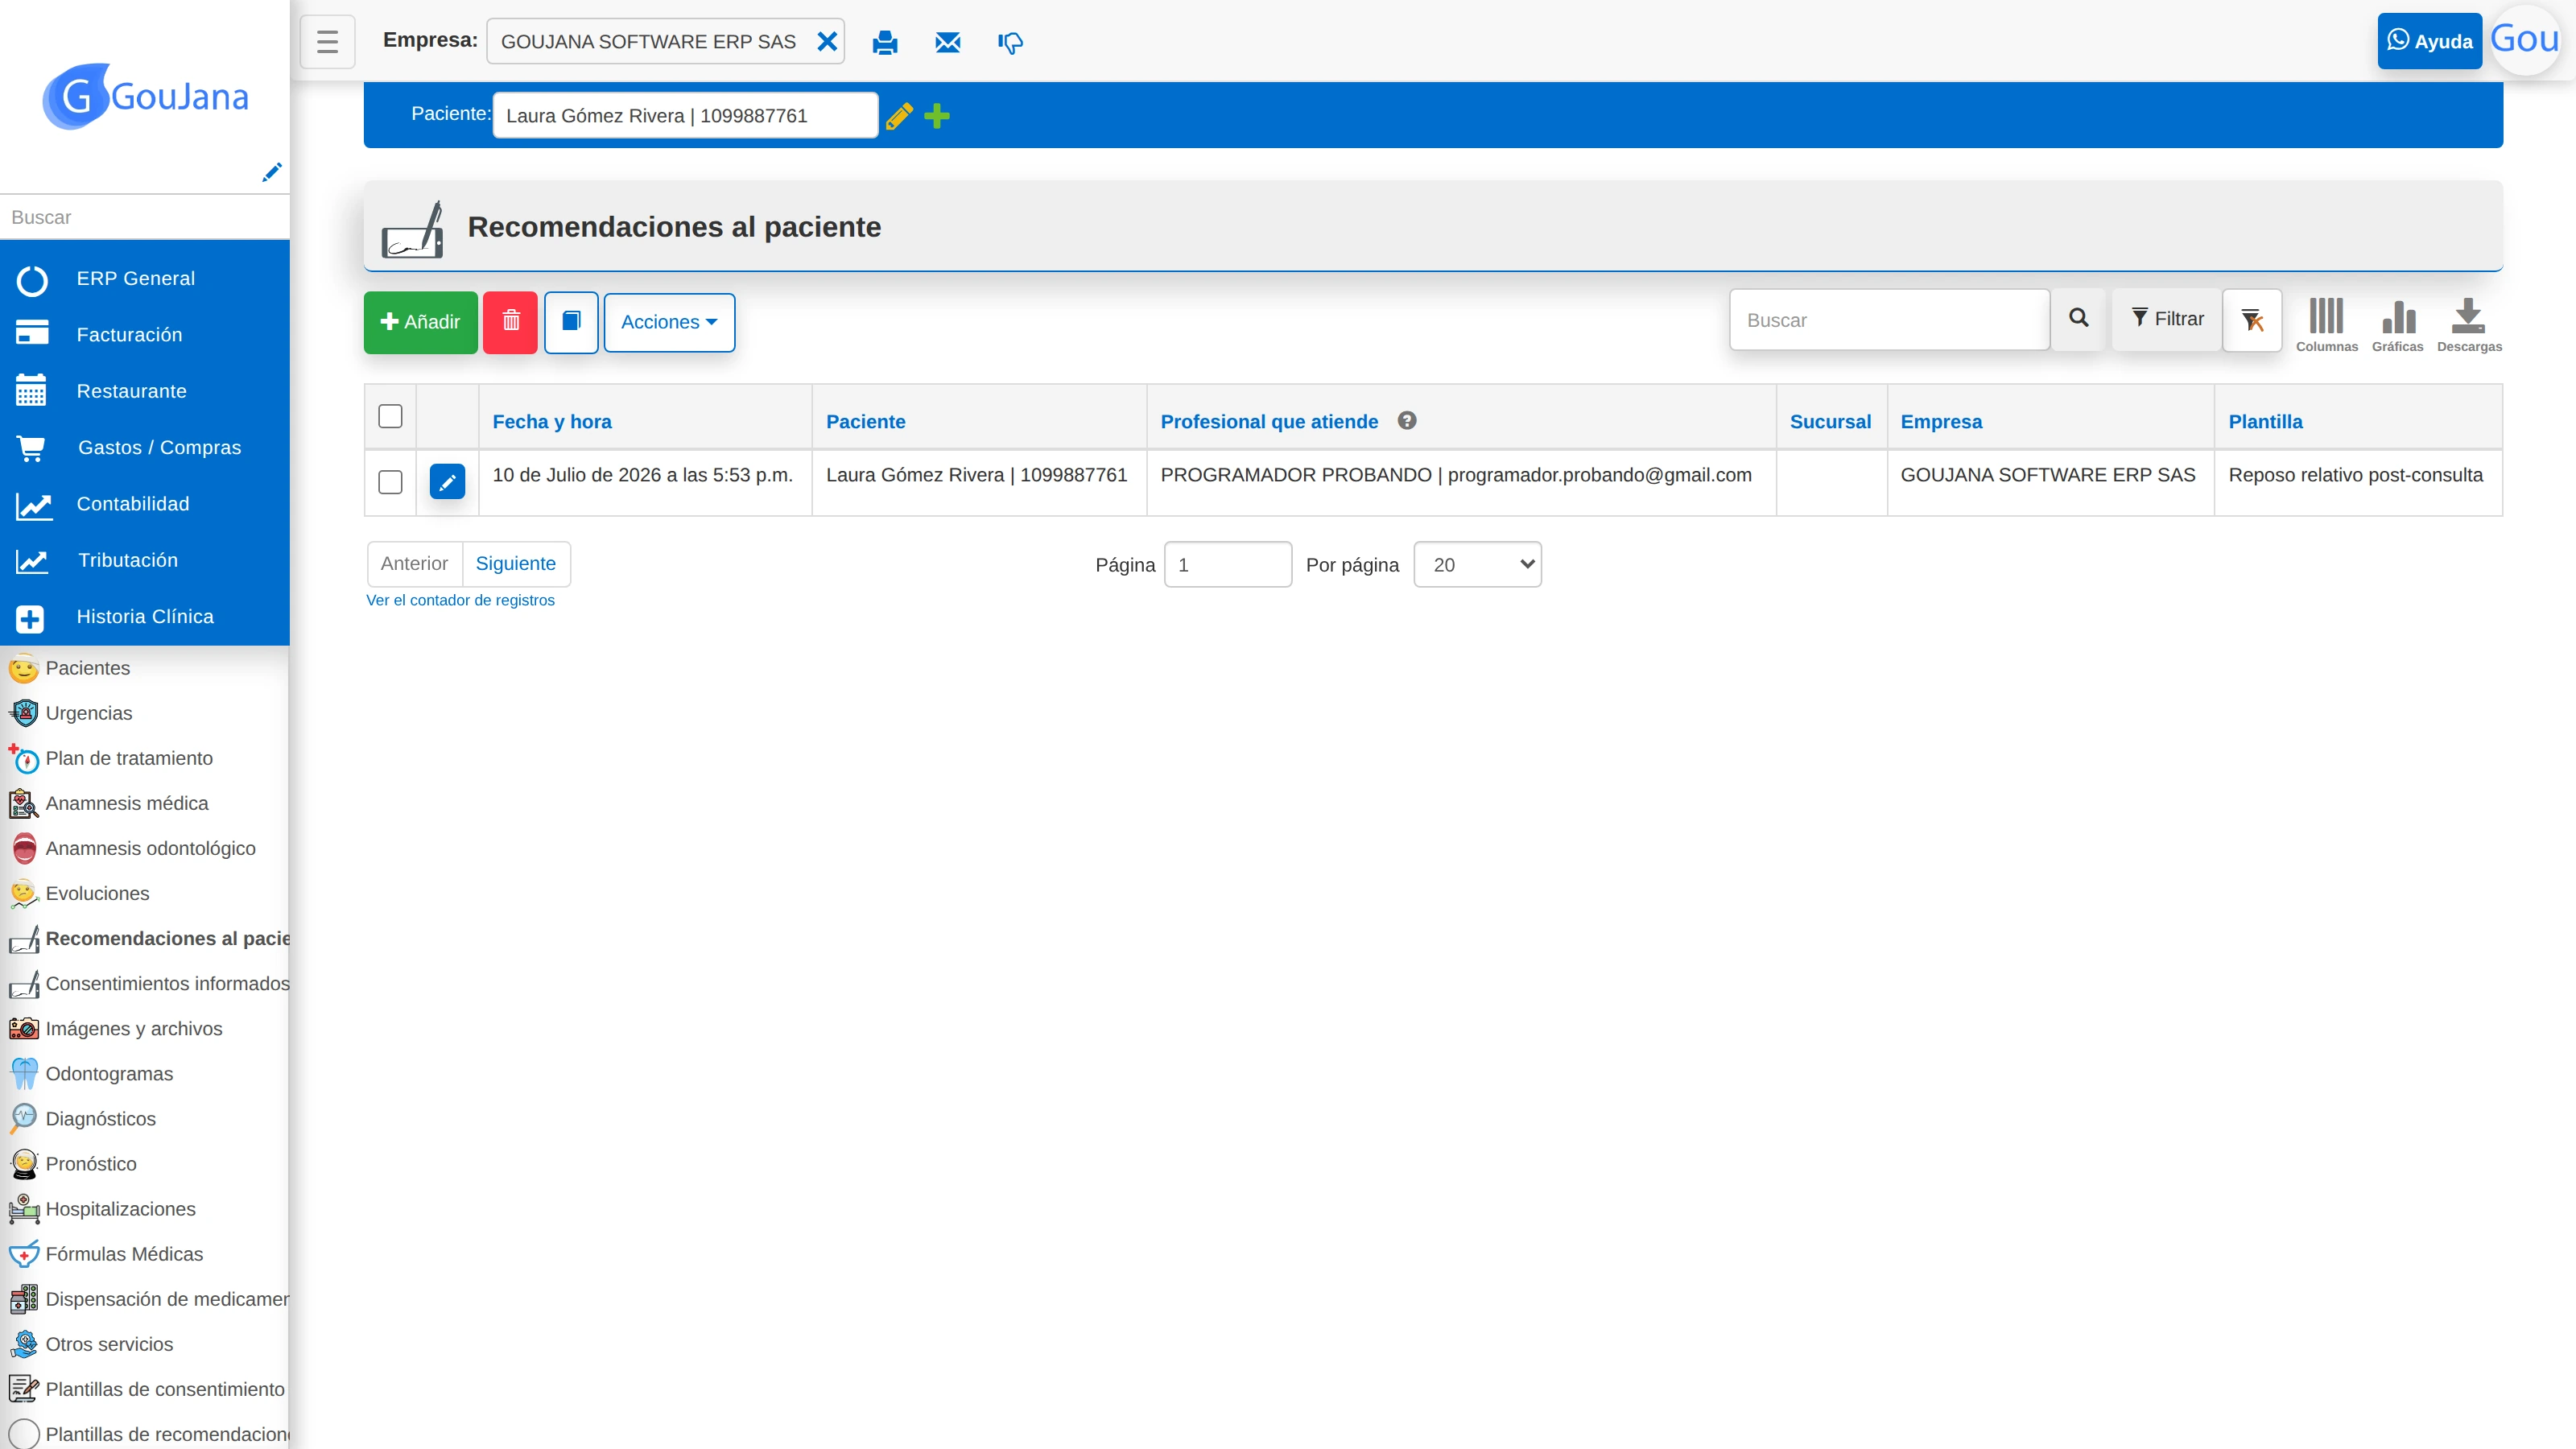
Task: Click the envelope email icon
Action: (x=947, y=42)
